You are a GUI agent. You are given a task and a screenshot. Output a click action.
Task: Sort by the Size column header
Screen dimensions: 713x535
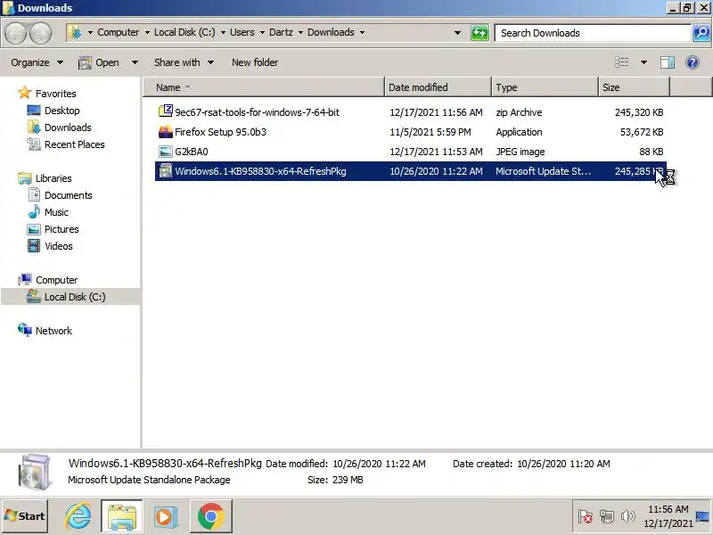pos(634,87)
